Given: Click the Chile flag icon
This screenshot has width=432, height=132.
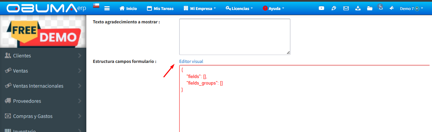Looking at the screenshot, I should tap(96, 5).
